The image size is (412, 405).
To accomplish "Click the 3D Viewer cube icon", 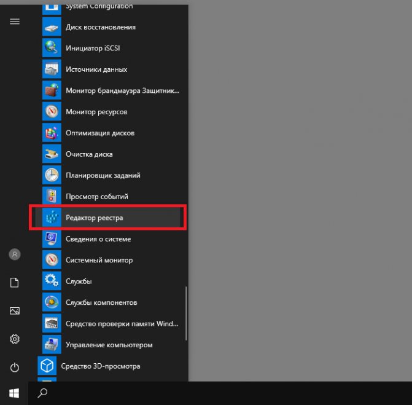I will click(47, 366).
